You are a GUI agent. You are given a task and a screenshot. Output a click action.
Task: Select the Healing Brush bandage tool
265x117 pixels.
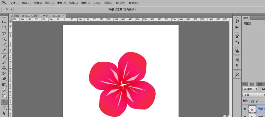click(4, 57)
